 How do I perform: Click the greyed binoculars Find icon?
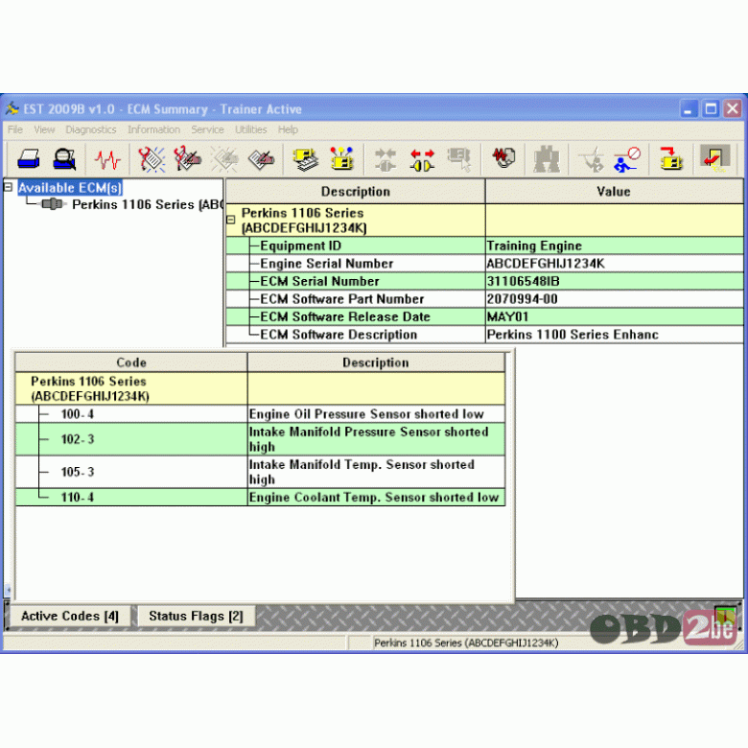[x=547, y=158]
